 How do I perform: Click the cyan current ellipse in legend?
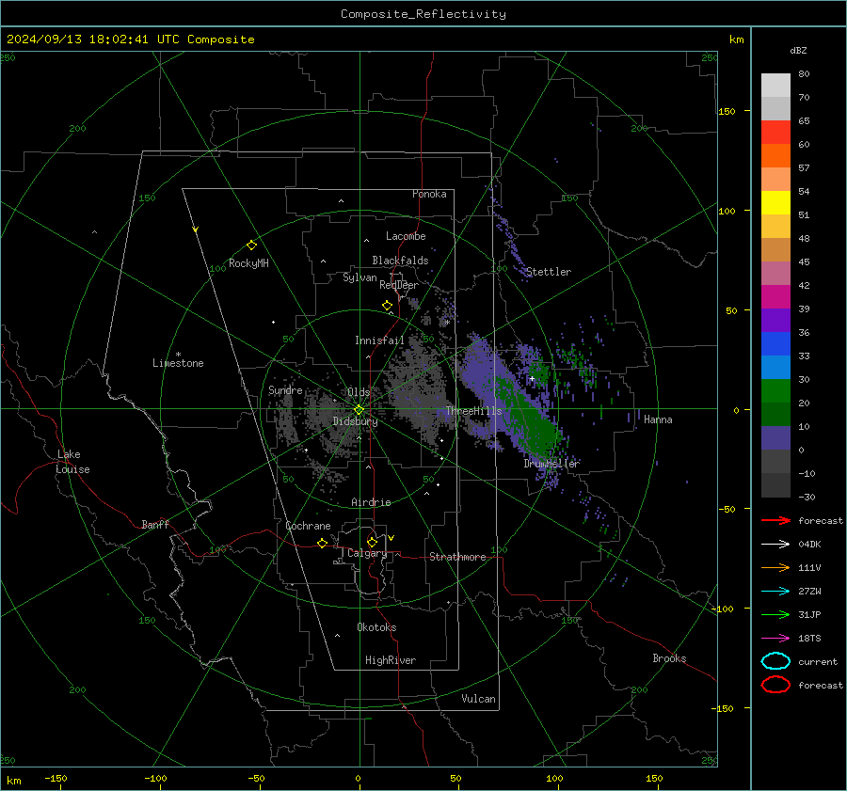[775, 661]
